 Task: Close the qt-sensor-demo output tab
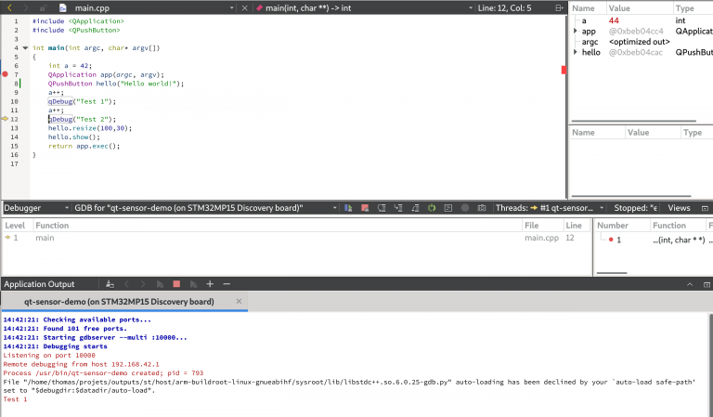point(239,301)
